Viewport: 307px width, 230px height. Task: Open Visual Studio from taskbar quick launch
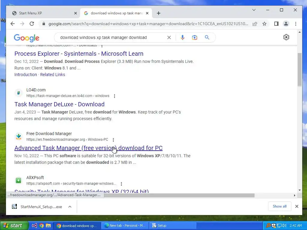coord(34,226)
